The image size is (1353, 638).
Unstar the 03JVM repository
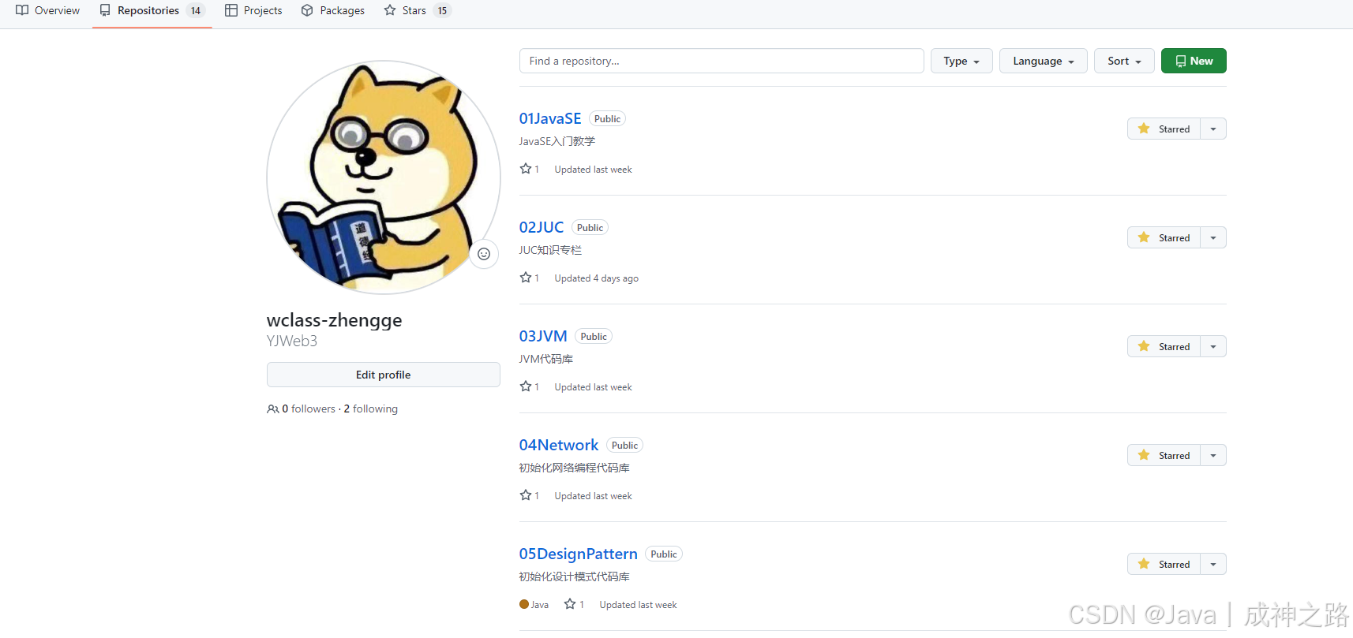pyautogui.click(x=1164, y=346)
